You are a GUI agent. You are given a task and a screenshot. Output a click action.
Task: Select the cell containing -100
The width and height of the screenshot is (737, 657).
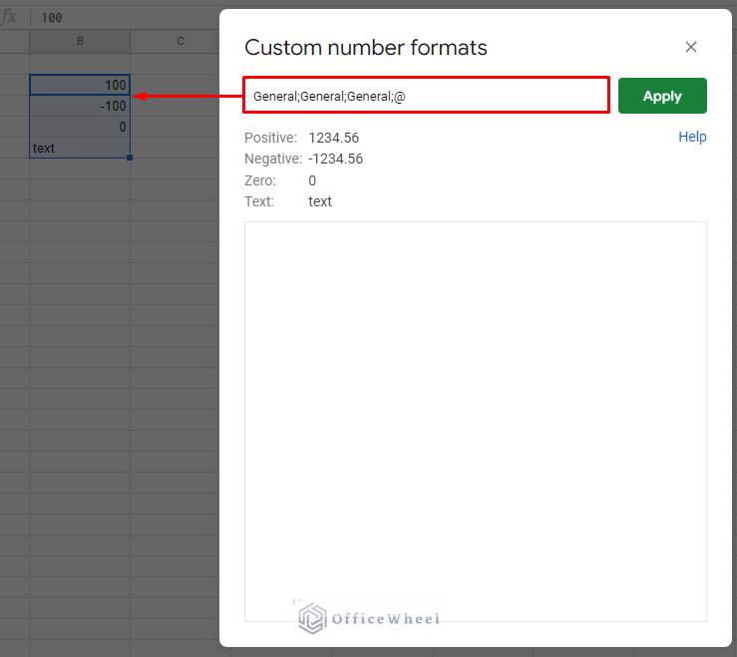[x=80, y=106]
